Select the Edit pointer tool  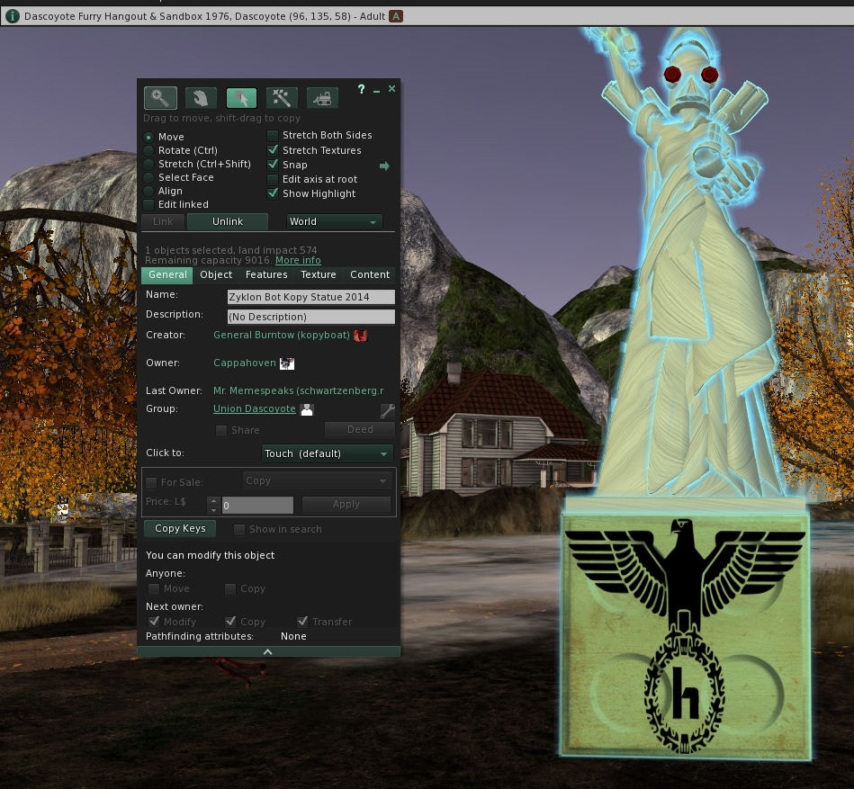coord(241,98)
